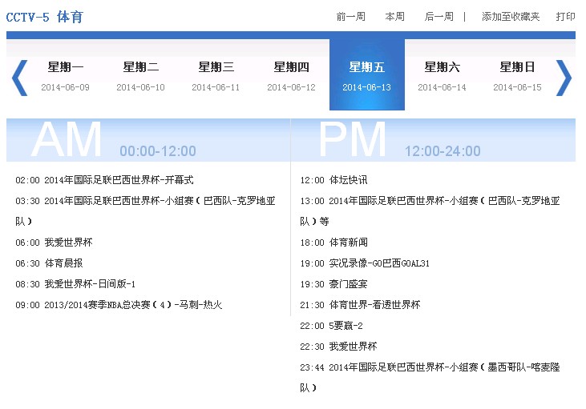This screenshot has width=586, height=409.
Task: Select the 星期三 2014-06-11 tab
Action: 216,76
